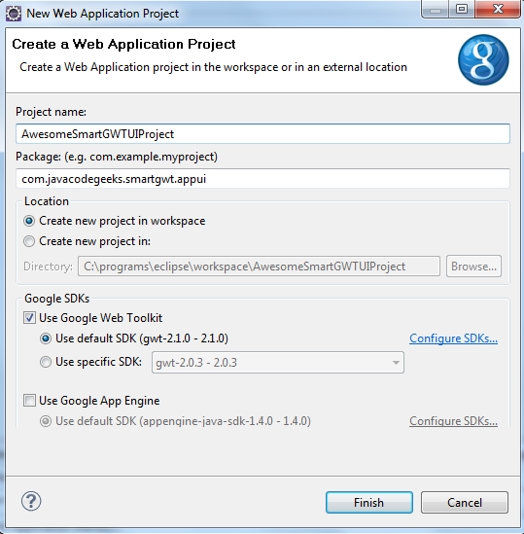The height and width of the screenshot is (534, 524).
Task: Click the blue Google 'g' logo
Action: (x=483, y=60)
